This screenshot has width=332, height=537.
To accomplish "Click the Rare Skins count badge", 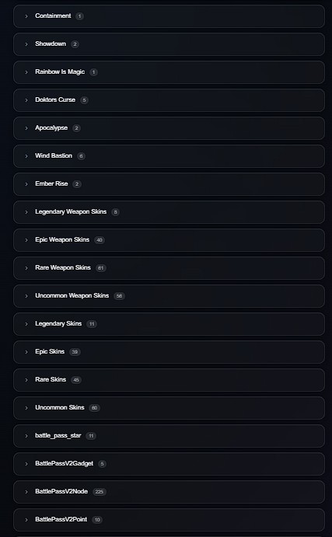I will tap(76, 380).
